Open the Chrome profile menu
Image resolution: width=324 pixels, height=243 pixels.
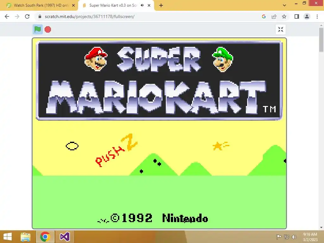click(x=307, y=16)
